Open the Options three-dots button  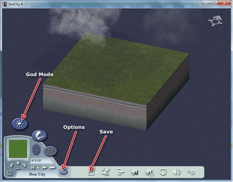coord(64,172)
